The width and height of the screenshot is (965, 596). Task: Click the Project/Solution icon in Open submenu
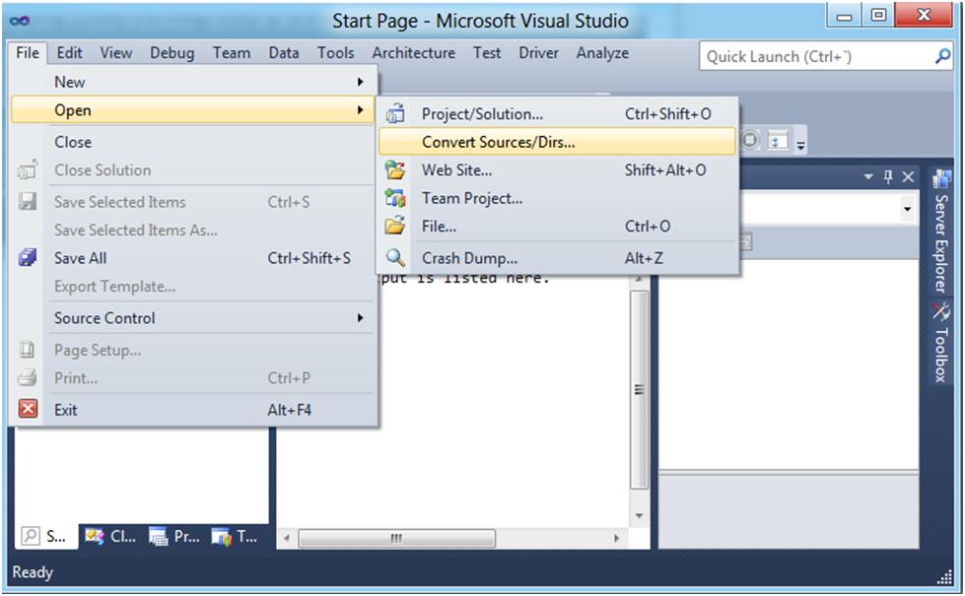[395, 113]
